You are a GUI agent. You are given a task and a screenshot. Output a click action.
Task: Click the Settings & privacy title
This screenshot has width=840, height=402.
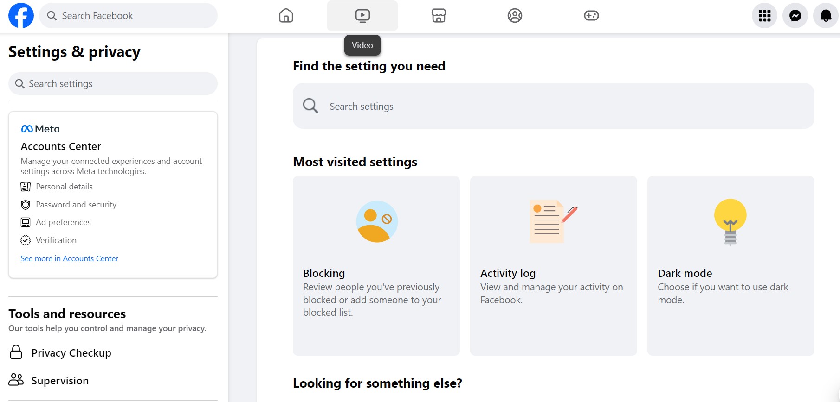pos(74,51)
